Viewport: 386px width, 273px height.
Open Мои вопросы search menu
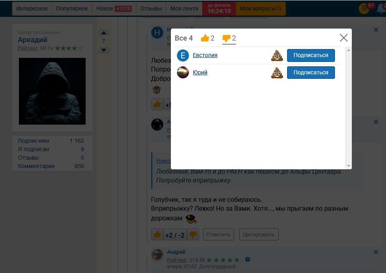pyautogui.click(x=261, y=8)
